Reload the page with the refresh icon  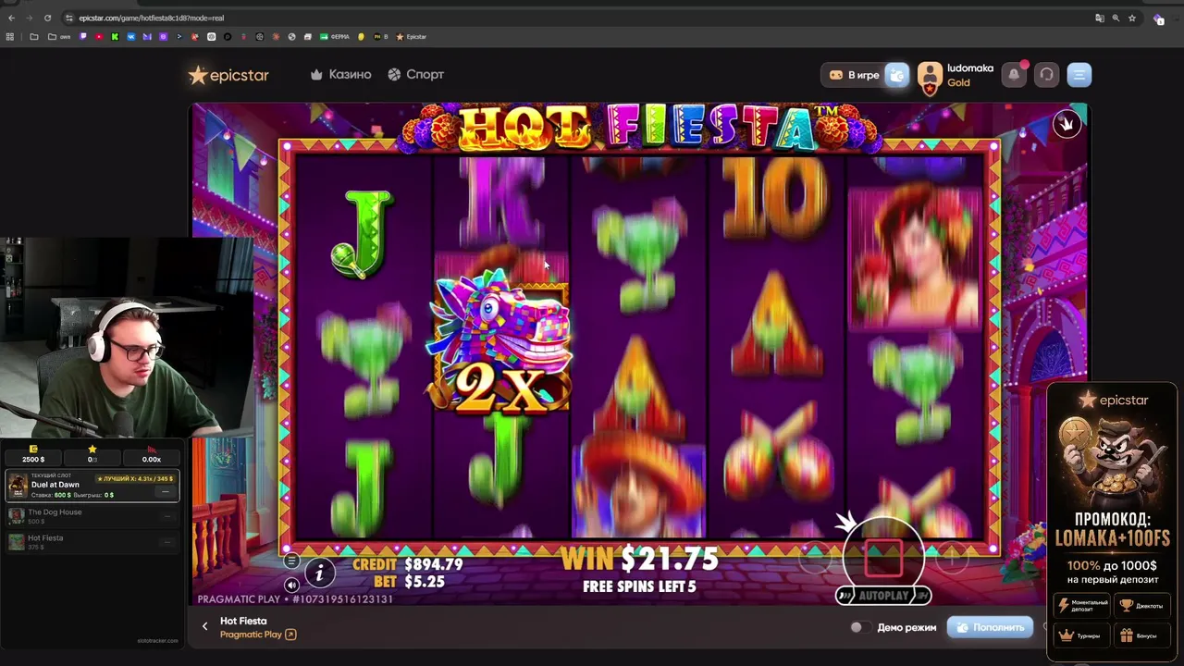click(47, 18)
